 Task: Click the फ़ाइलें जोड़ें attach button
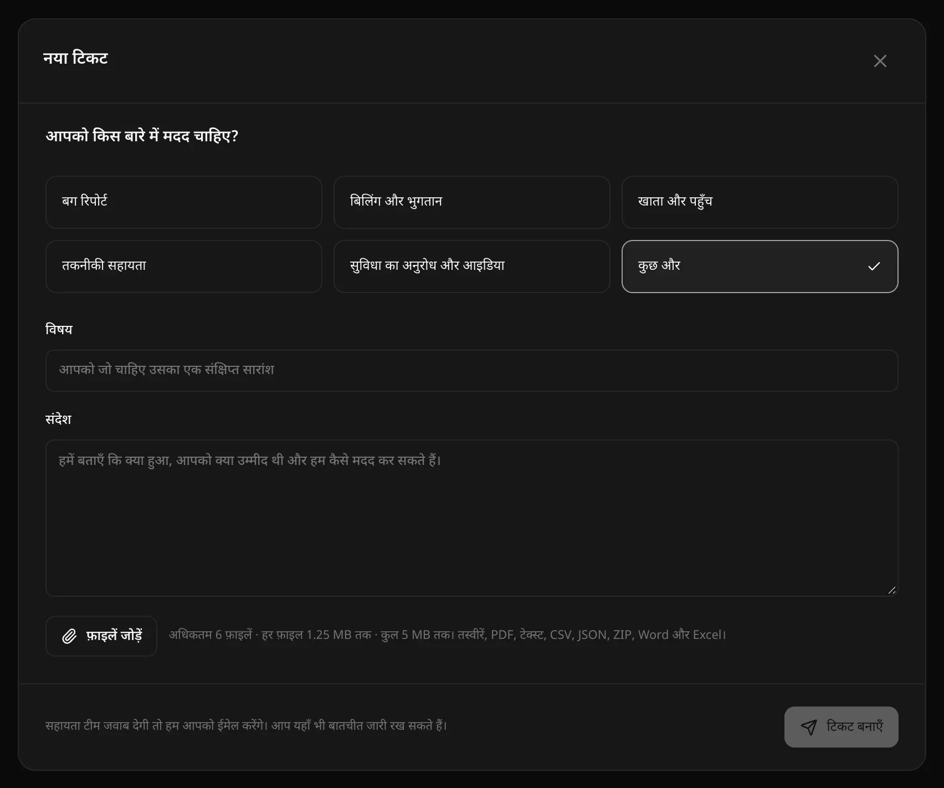[101, 636]
